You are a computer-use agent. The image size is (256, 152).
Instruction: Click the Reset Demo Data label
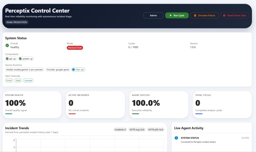pos(237,16)
